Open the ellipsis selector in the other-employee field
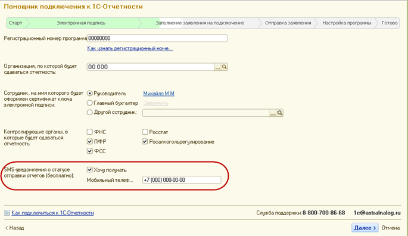408x236 pixels. coord(273,113)
